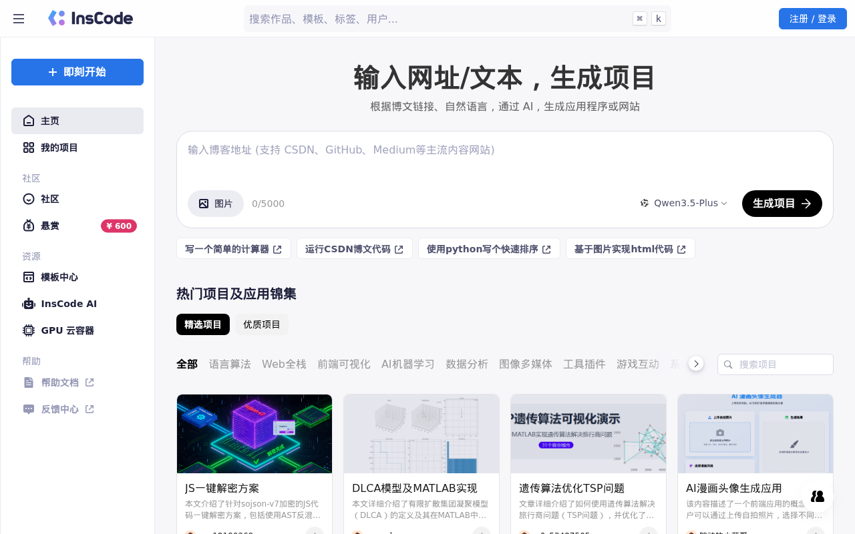The image size is (855, 534).
Task: Click the 运行CSDN博文代码 suggestion
Action: pos(355,249)
